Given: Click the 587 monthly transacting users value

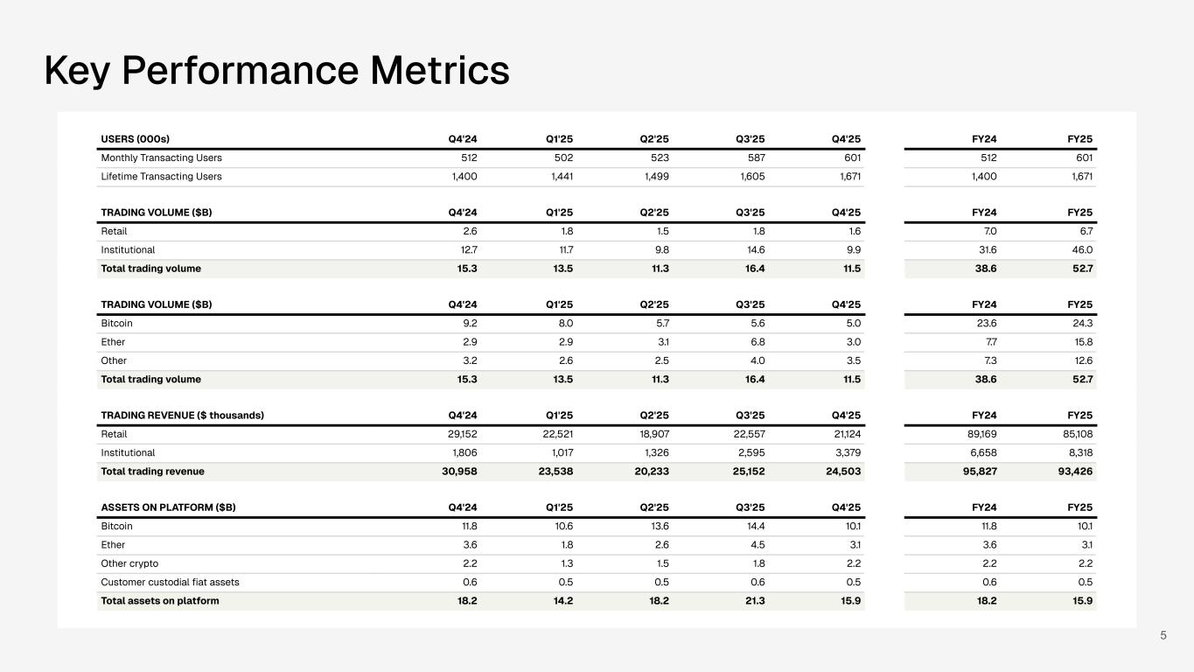Looking at the screenshot, I should (x=756, y=158).
